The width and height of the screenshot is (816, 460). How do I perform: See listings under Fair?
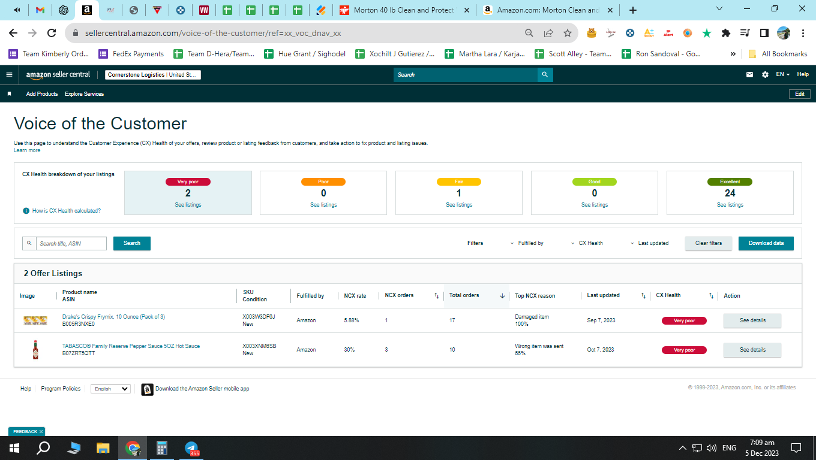[x=459, y=205]
